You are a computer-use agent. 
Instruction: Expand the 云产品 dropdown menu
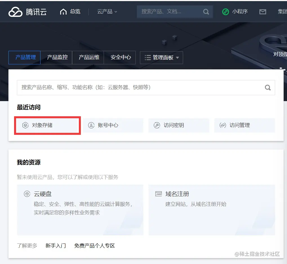point(107,12)
